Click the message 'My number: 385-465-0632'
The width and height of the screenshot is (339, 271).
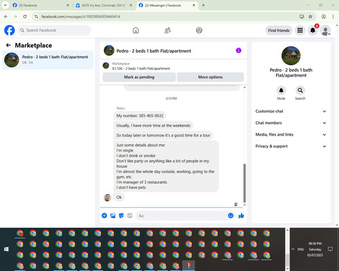140,116
